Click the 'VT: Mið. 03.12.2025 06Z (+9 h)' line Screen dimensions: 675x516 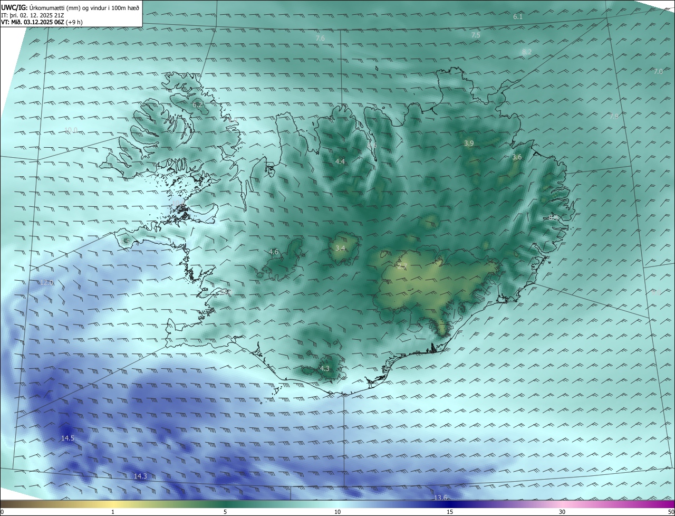(42, 22)
